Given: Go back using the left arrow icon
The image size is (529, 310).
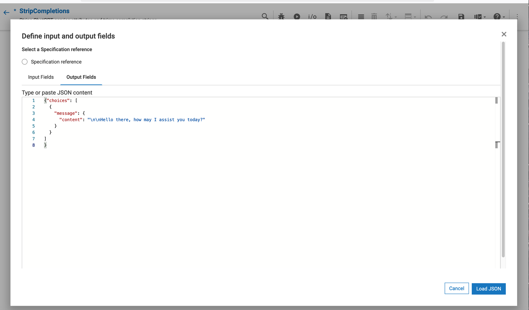Looking at the screenshot, I should 6,12.
